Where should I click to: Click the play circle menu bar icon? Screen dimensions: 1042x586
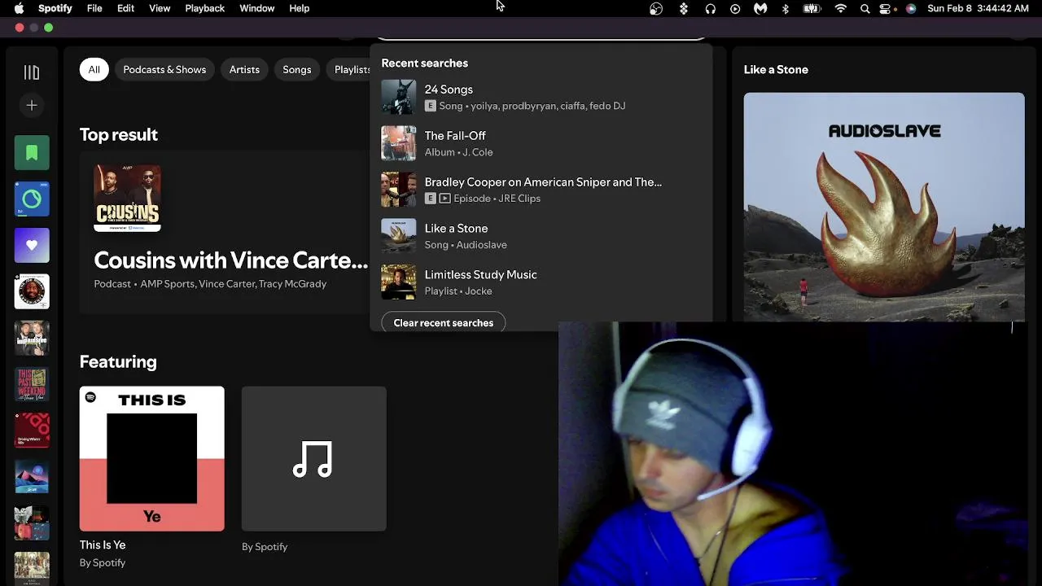point(735,8)
